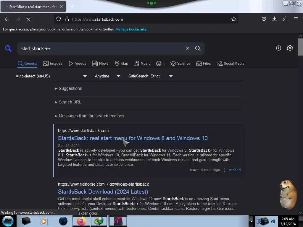Viewport: 303px width, 227px height.
Task: Click the volume tray icon
Action: [273, 221]
